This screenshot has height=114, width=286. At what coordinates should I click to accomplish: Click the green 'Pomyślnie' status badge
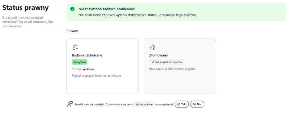point(80,62)
